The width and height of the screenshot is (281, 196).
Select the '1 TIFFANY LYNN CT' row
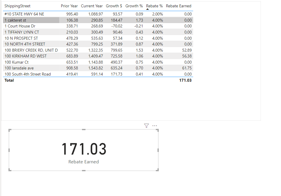[x=98, y=32]
